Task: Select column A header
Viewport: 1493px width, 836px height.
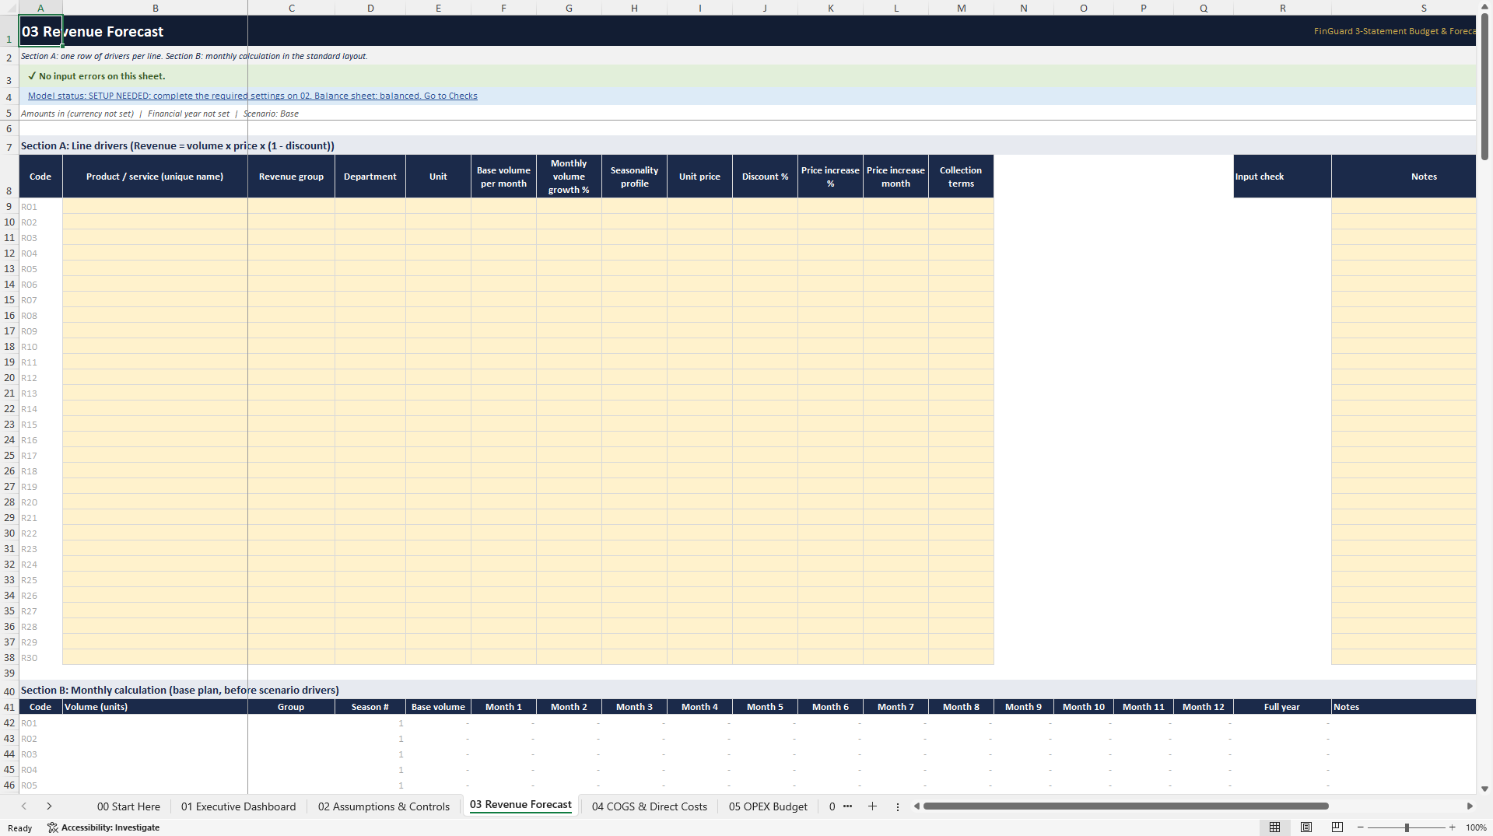Action: tap(40, 8)
